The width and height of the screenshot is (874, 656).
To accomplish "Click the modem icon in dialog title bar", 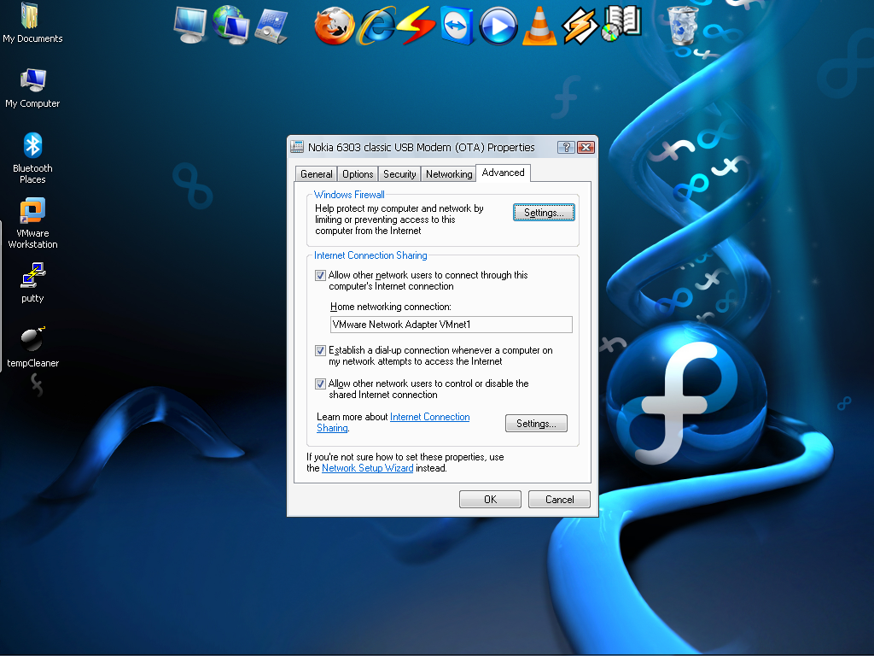I will click(297, 147).
